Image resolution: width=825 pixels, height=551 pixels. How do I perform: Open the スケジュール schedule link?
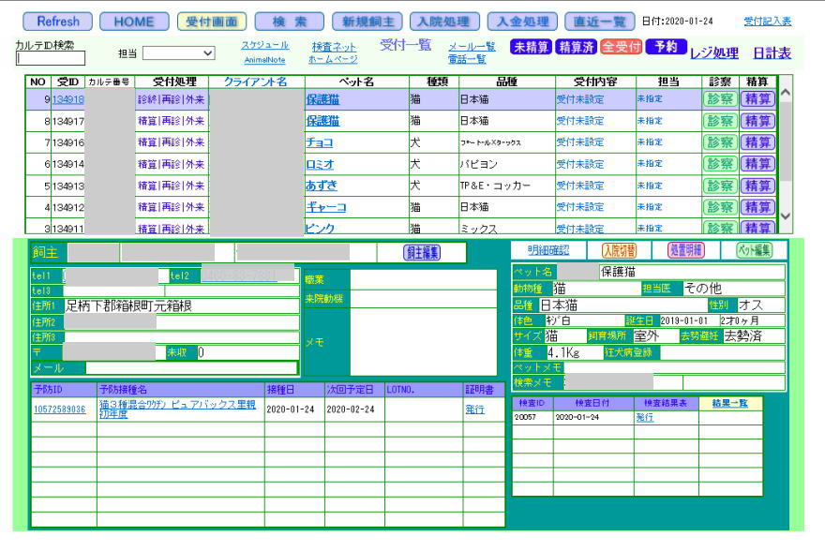click(264, 45)
